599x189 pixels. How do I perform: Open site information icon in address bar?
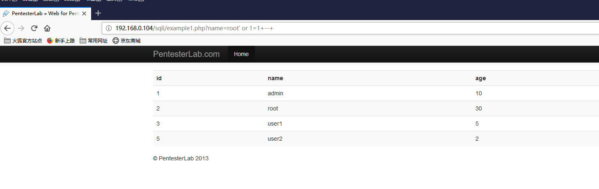109,28
